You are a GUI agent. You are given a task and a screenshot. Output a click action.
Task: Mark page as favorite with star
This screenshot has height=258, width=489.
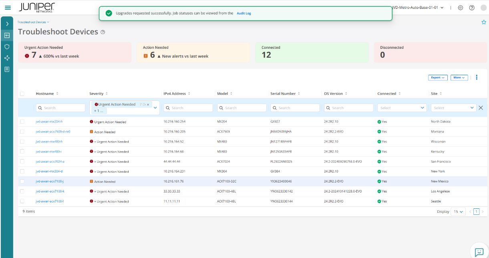(483, 22)
